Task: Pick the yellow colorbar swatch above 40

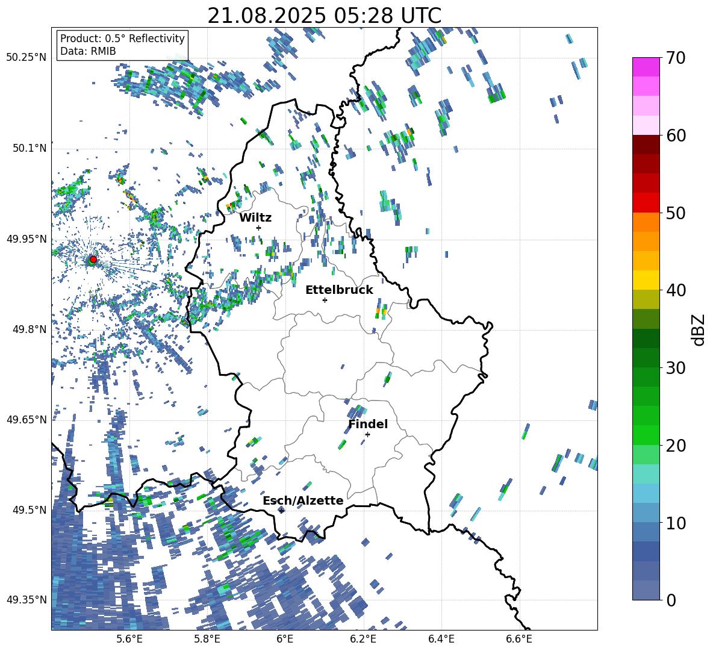Action: [646, 280]
